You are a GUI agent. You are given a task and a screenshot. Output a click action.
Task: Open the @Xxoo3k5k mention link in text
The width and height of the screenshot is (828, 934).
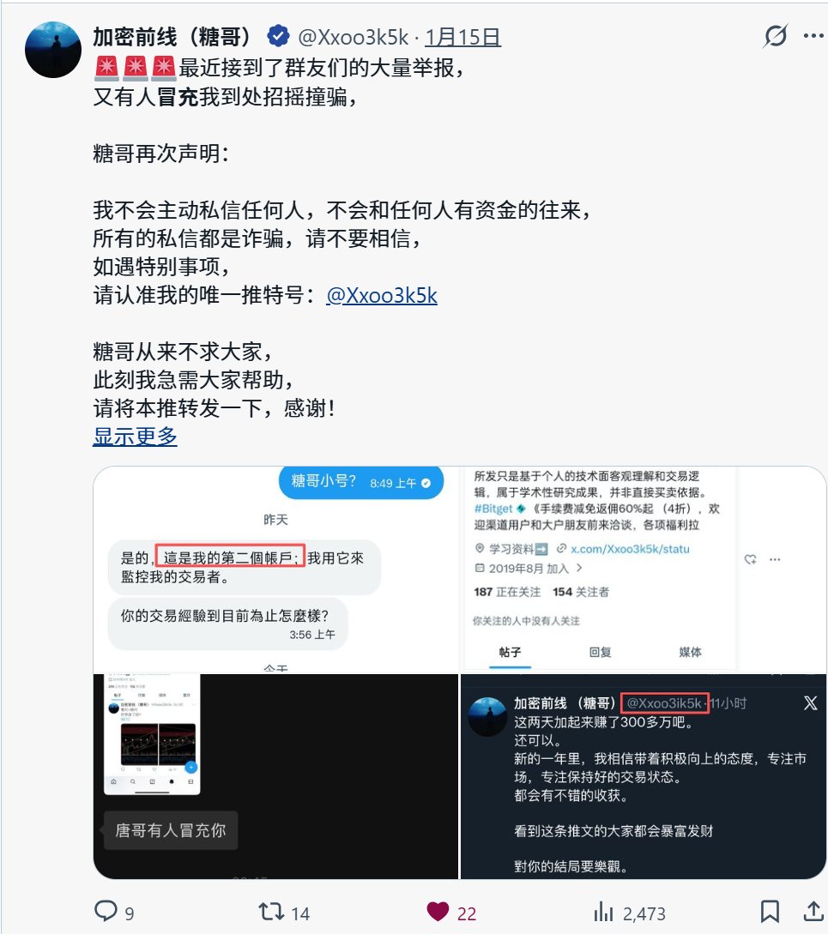point(382,295)
